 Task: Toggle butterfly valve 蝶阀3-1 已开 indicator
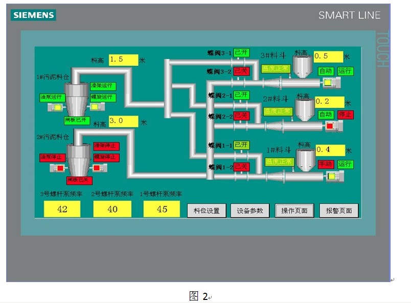(241, 54)
